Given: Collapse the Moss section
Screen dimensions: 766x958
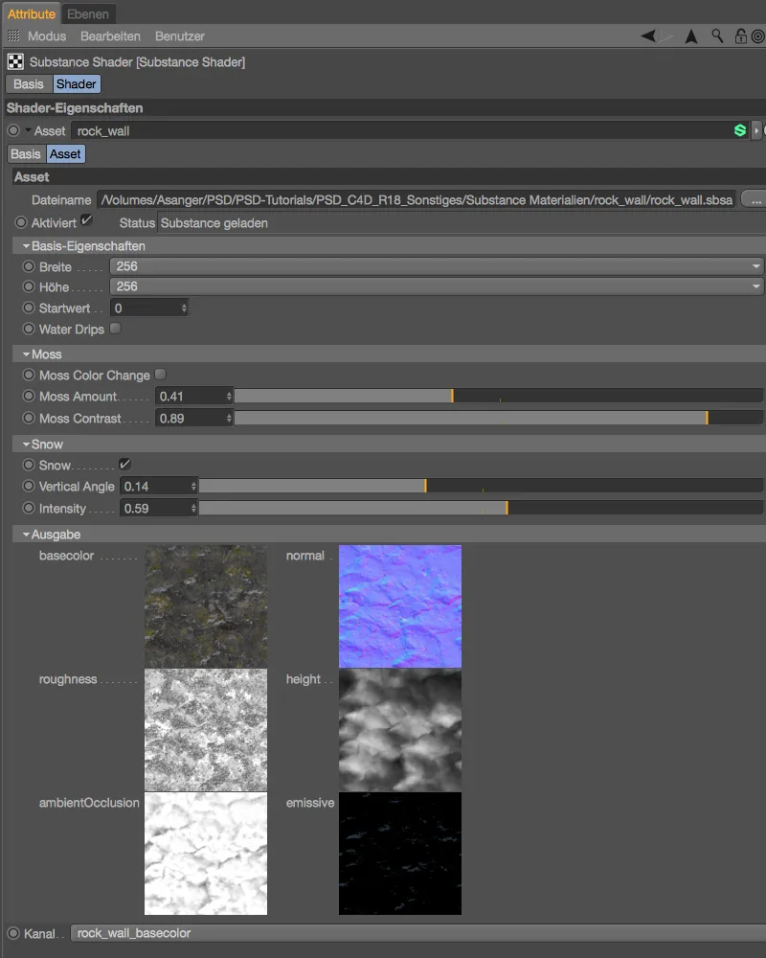Looking at the screenshot, I should click(26, 354).
